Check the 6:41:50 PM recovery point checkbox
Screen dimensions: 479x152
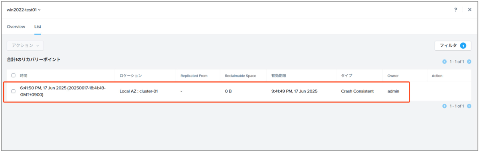pos(13,91)
